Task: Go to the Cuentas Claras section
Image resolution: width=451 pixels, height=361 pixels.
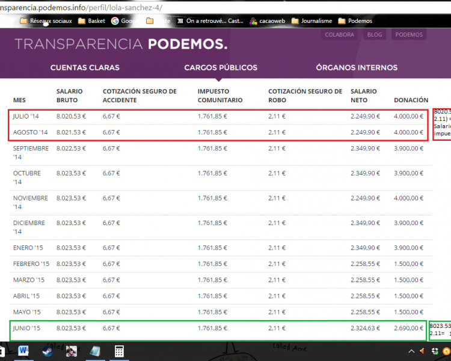Action: [x=85, y=67]
